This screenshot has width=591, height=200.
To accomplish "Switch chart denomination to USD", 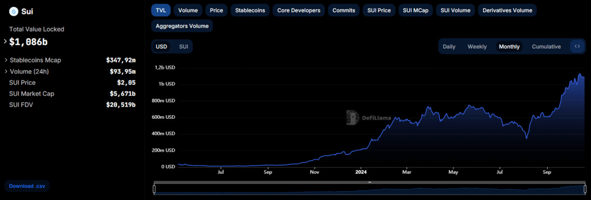I will click(x=162, y=47).
